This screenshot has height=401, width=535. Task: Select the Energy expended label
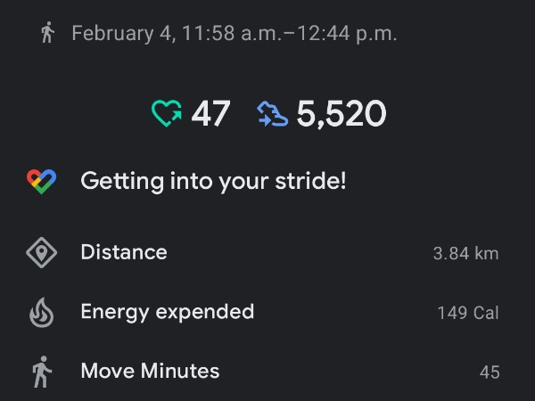[x=168, y=312]
